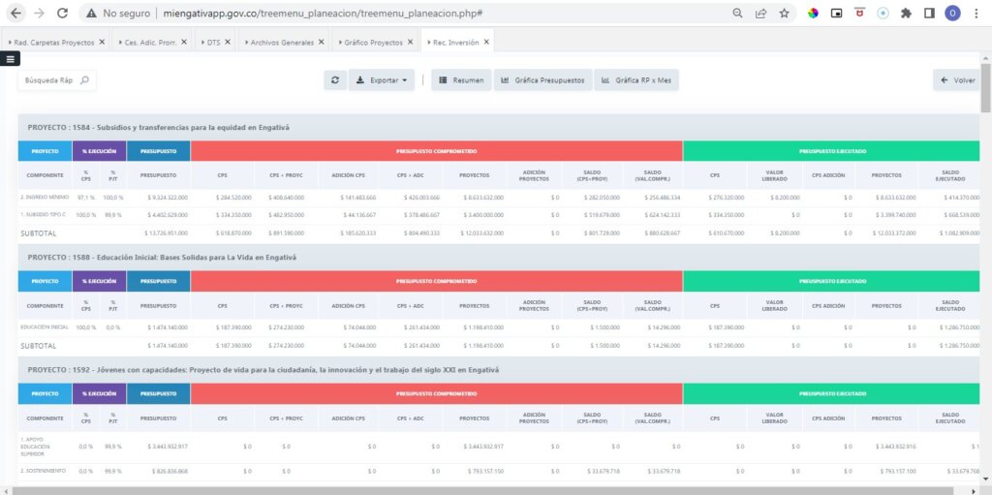Click the horizontal scrollbar at the bottom
The height and width of the screenshot is (495, 992).
click(x=482, y=490)
